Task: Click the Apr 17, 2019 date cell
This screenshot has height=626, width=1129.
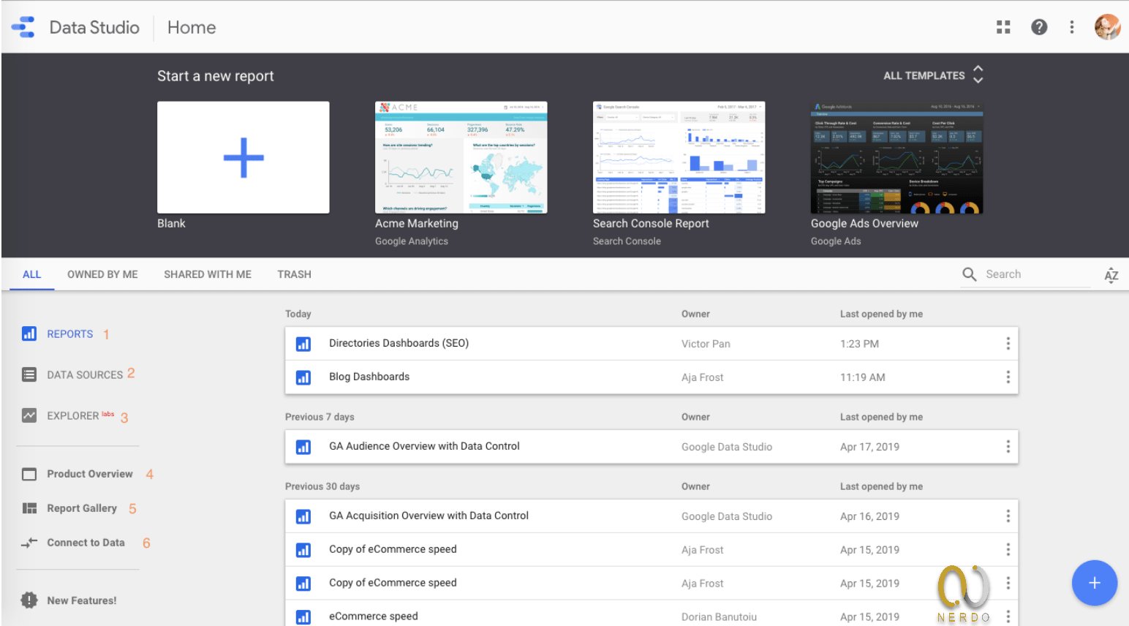Action: (869, 447)
